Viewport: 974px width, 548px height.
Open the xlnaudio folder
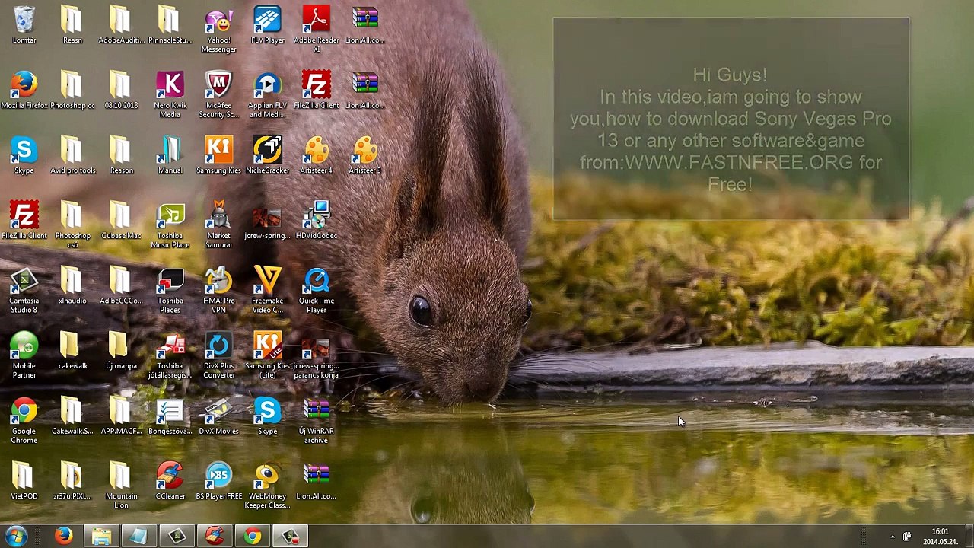click(72, 286)
